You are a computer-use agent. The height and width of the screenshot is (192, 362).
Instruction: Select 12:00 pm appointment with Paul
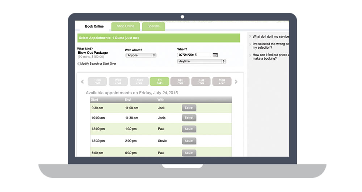pyautogui.click(x=189, y=129)
